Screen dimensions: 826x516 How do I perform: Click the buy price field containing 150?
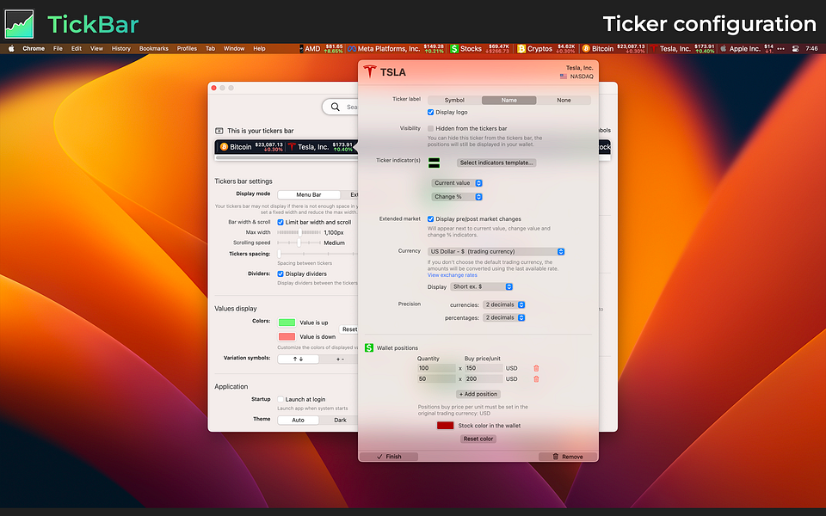(482, 368)
